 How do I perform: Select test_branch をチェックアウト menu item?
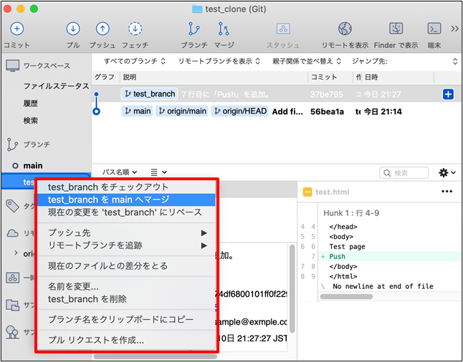click(126, 187)
